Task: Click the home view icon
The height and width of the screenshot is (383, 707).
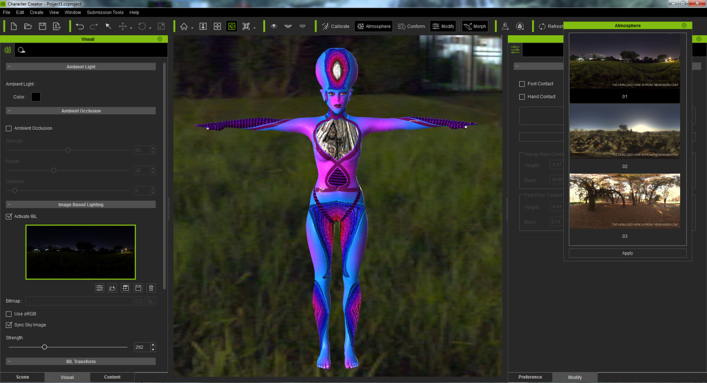Action: [x=184, y=26]
